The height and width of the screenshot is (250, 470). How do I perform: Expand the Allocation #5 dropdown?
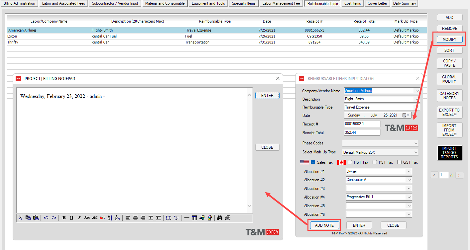click(409, 206)
